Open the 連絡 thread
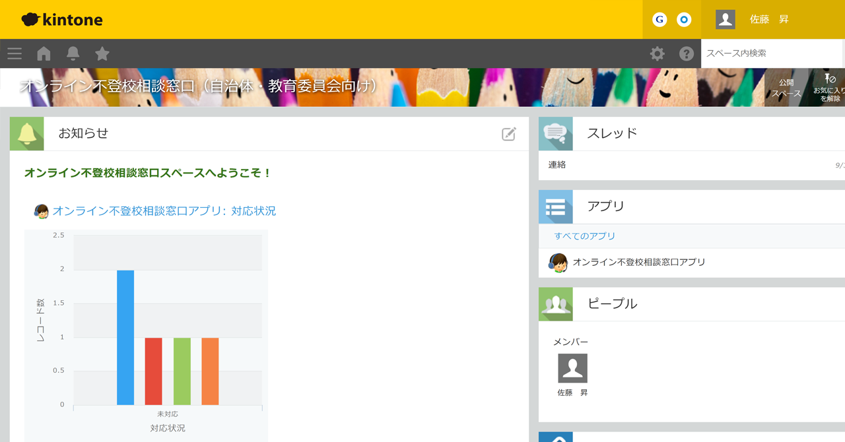Image resolution: width=845 pixels, height=442 pixels. pyautogui.click(x=557, y=165)
